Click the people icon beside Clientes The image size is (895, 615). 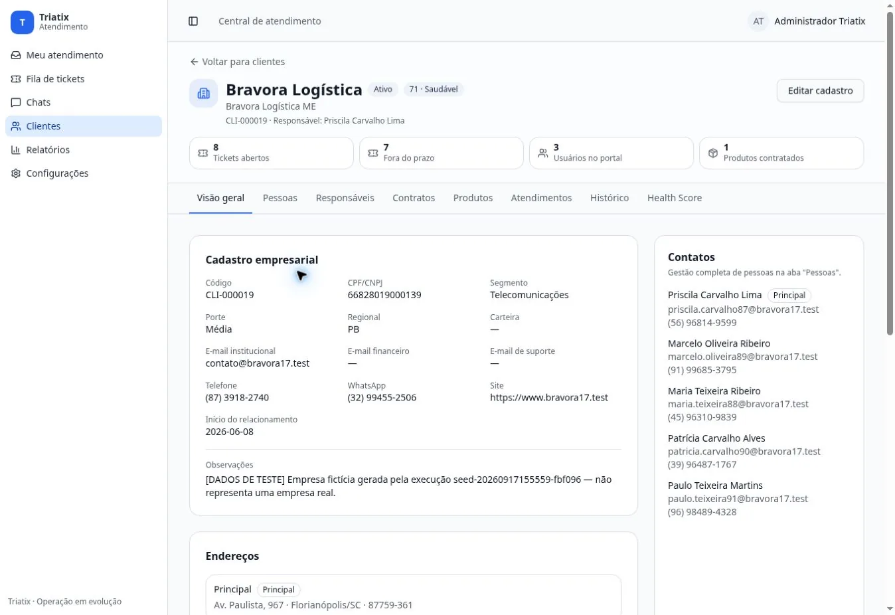point(16,126)
